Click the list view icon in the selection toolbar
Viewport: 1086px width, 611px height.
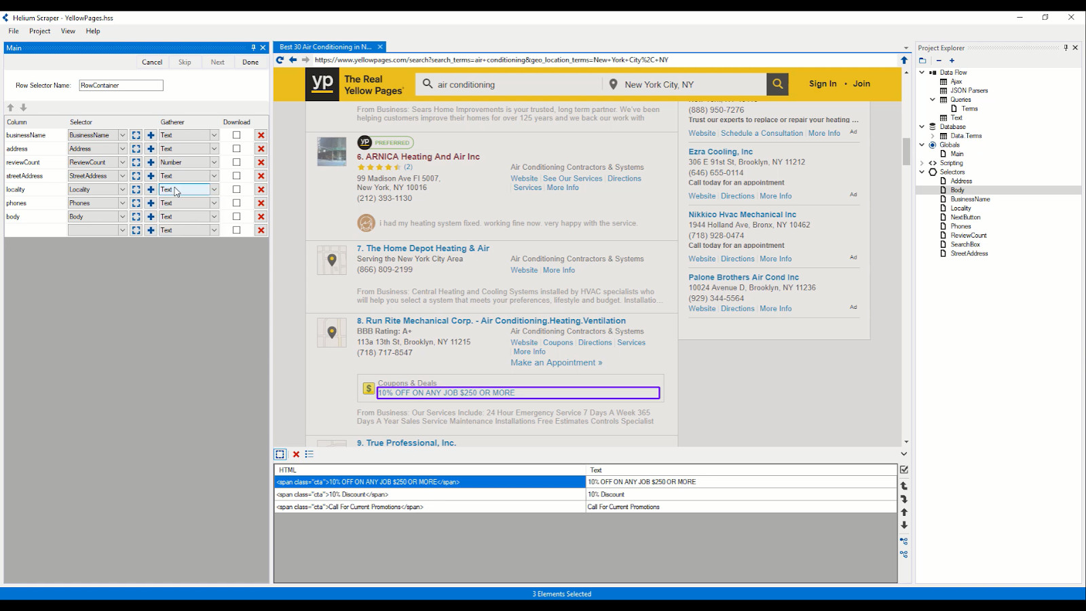point(310,454)
